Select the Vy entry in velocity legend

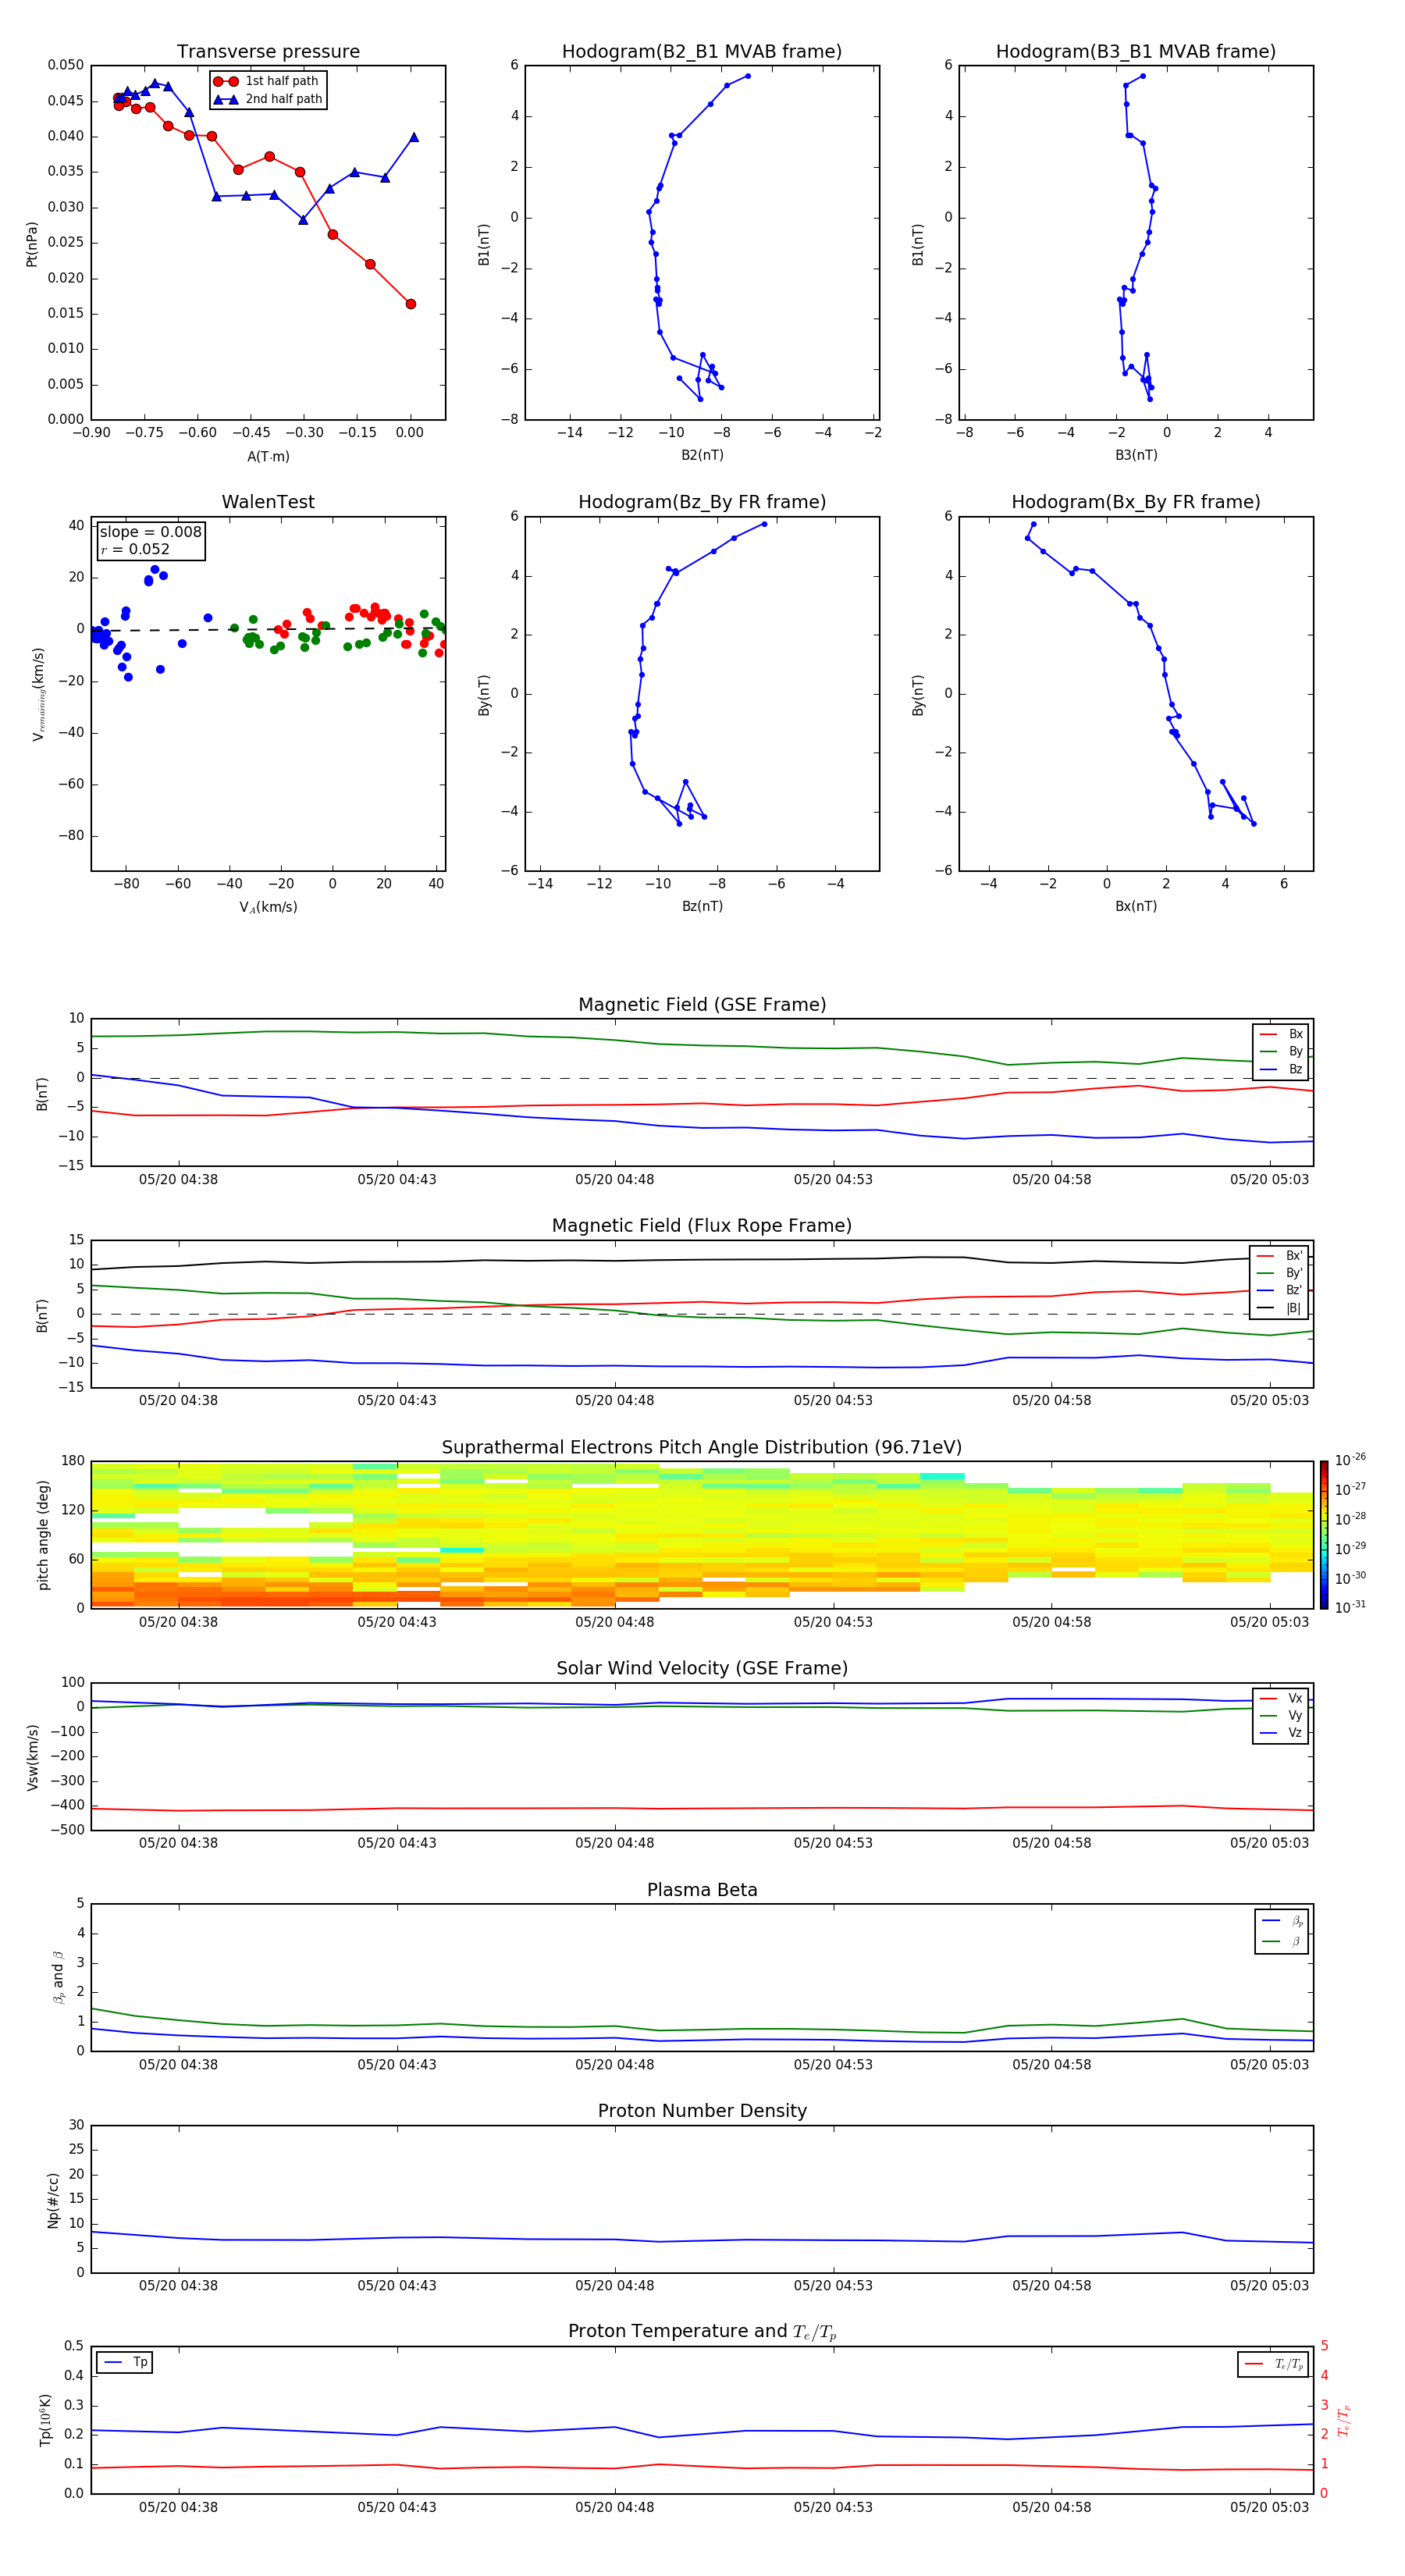click(1281, 1716)
